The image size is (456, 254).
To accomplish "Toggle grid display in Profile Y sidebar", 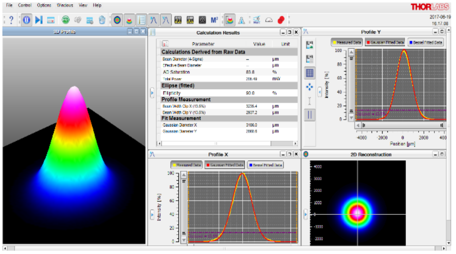I will point(310,73).
